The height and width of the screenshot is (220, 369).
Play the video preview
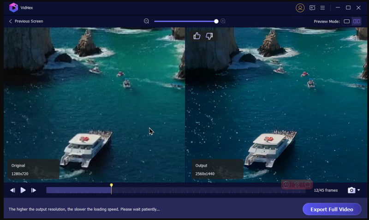[x=23, y=190]
